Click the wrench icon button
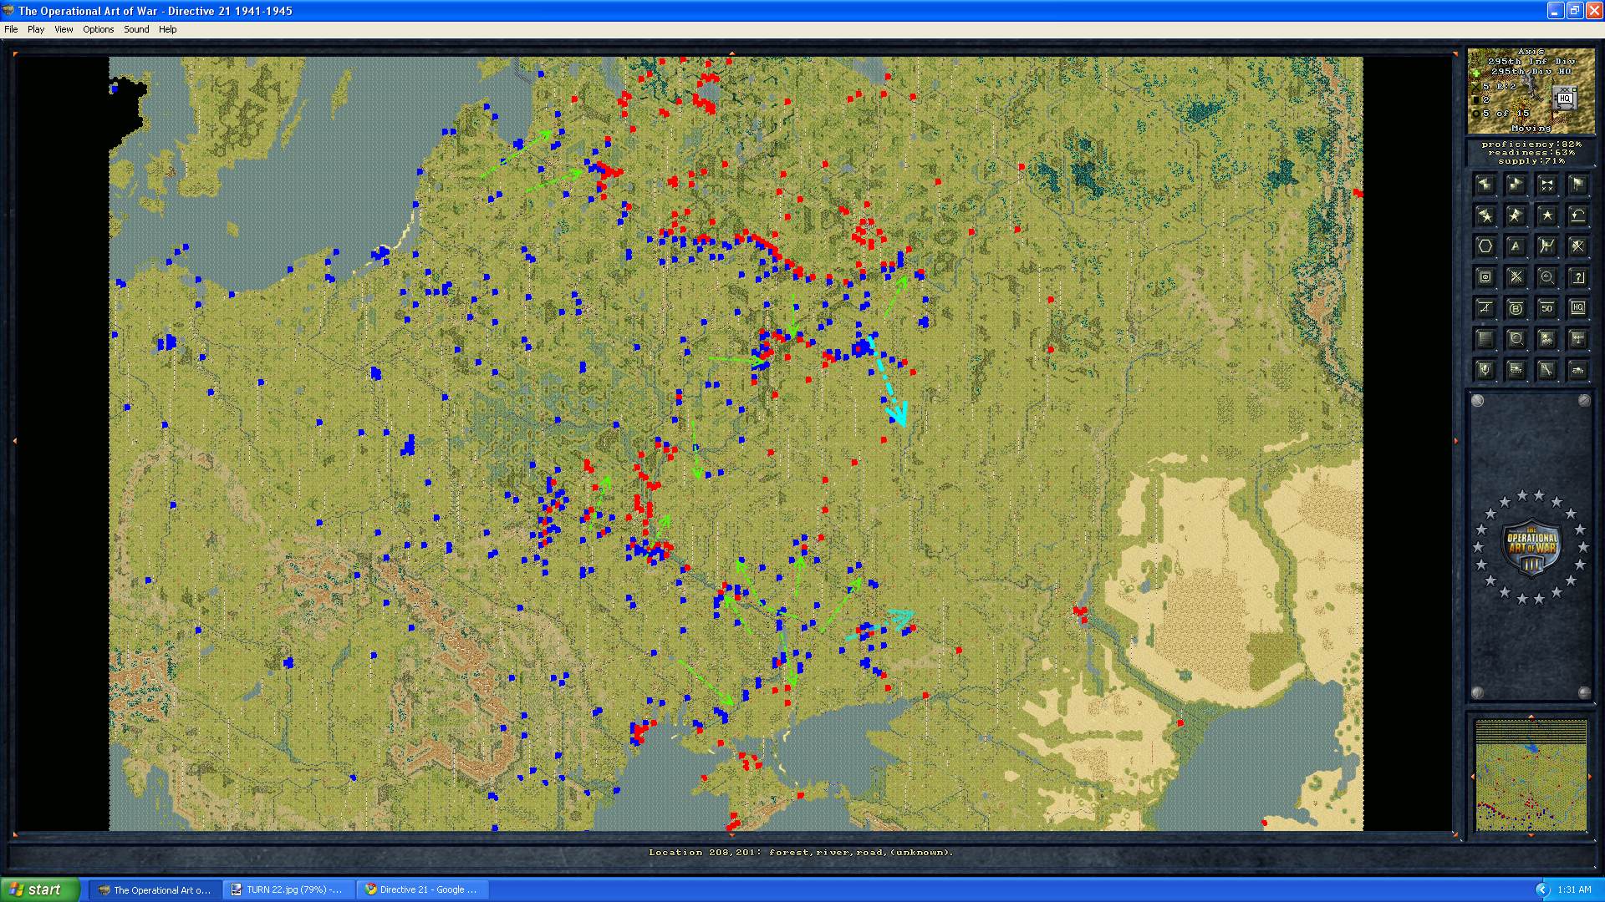The width and height of the screenshot is (1605, 902). tap(1546, 369)
